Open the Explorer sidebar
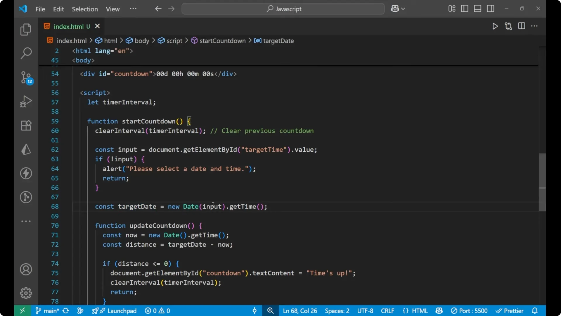Viewport: 561px width, 316px height. (26, 29)
